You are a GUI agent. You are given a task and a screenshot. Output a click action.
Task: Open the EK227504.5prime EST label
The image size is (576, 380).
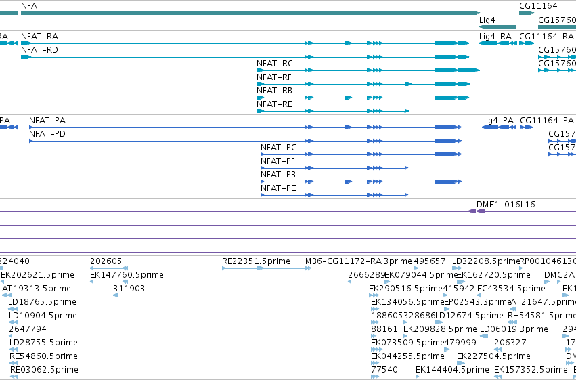pos(493,356)
